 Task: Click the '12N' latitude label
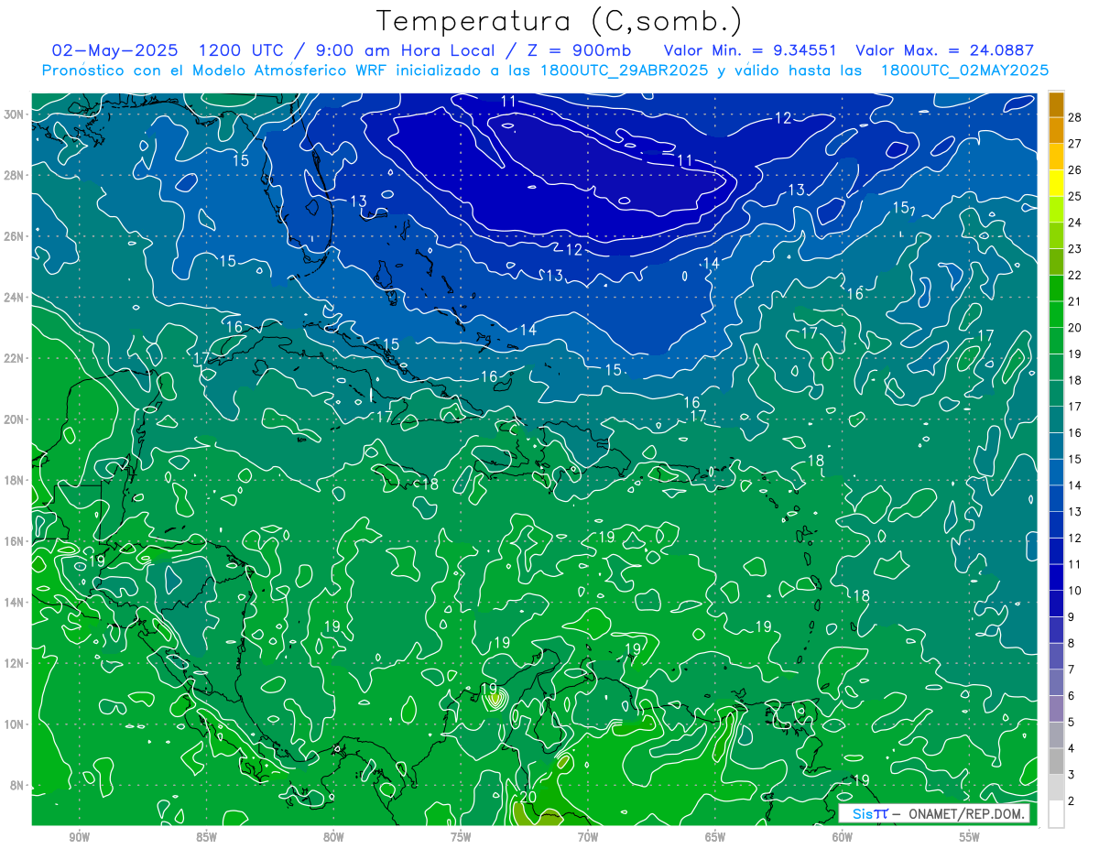click(x=15, y=663)
